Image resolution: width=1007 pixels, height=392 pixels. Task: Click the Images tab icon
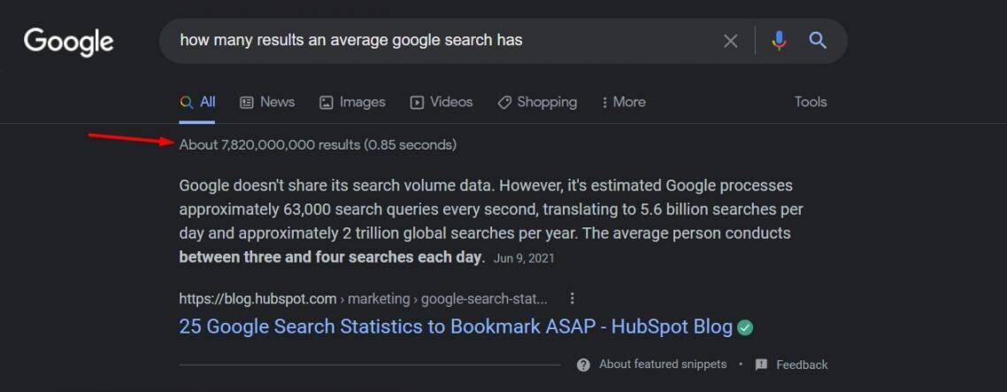[x=326, y=103]
